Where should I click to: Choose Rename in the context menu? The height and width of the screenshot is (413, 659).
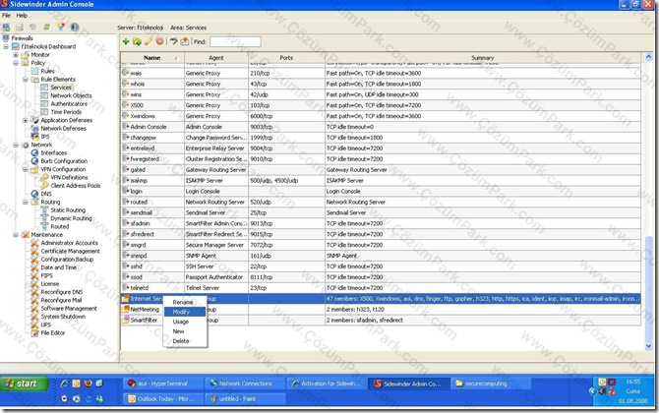click(183, 302)
